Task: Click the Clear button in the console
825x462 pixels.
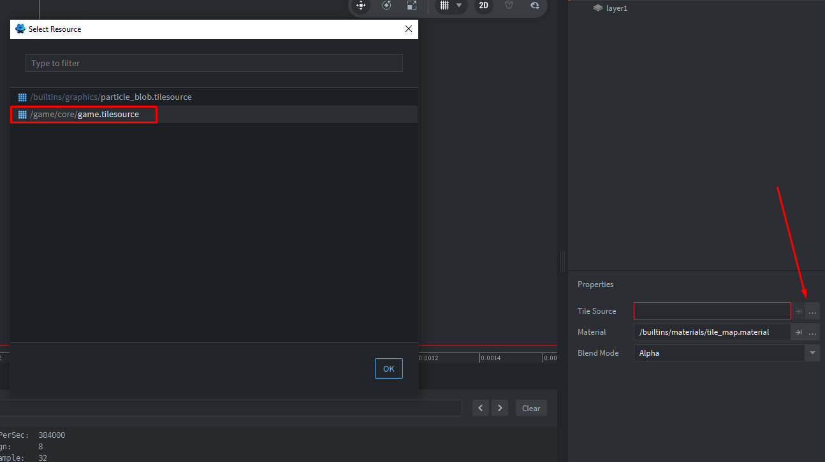Action: click(530, 409)
